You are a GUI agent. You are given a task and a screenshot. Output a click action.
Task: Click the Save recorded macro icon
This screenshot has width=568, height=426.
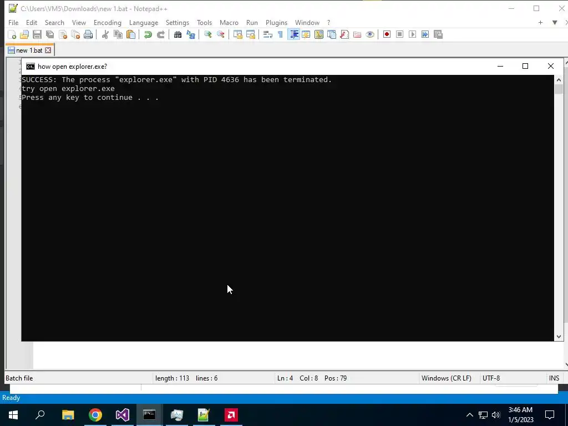438,34
